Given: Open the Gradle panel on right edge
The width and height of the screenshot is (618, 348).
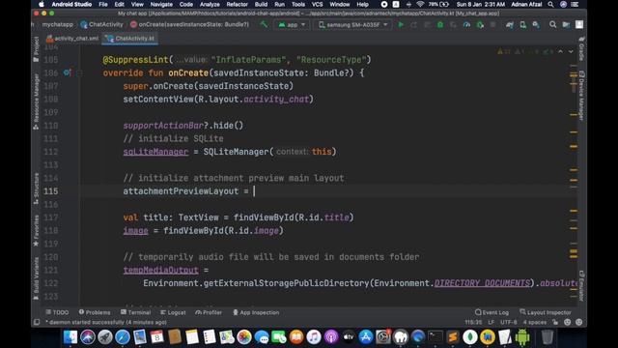Looking at the screenshot, I should tap(581, 49).
